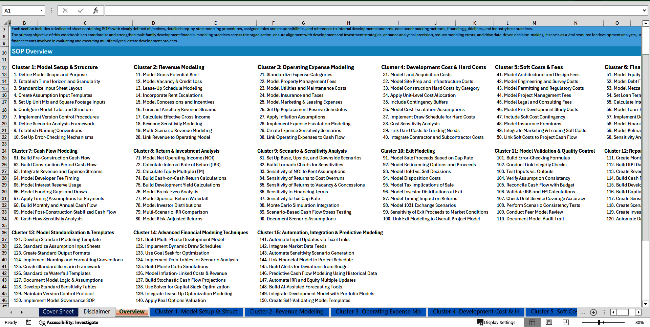Toggle Normal view in the status bar
650x327 pixels.
(532, 322)
